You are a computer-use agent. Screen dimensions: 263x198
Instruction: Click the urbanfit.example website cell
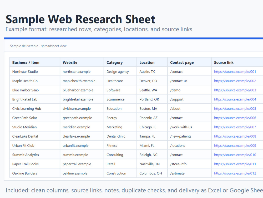click(x=82, y=146)
